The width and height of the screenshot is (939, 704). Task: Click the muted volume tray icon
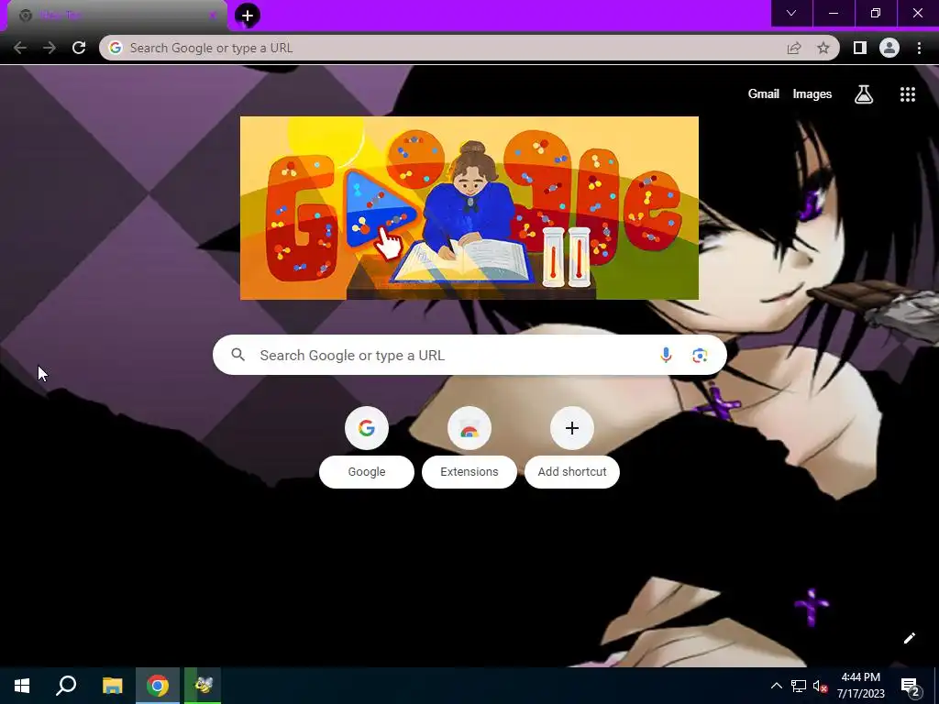tap(820, 686)
